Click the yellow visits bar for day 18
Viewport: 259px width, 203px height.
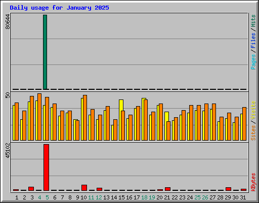pos(143,119)
